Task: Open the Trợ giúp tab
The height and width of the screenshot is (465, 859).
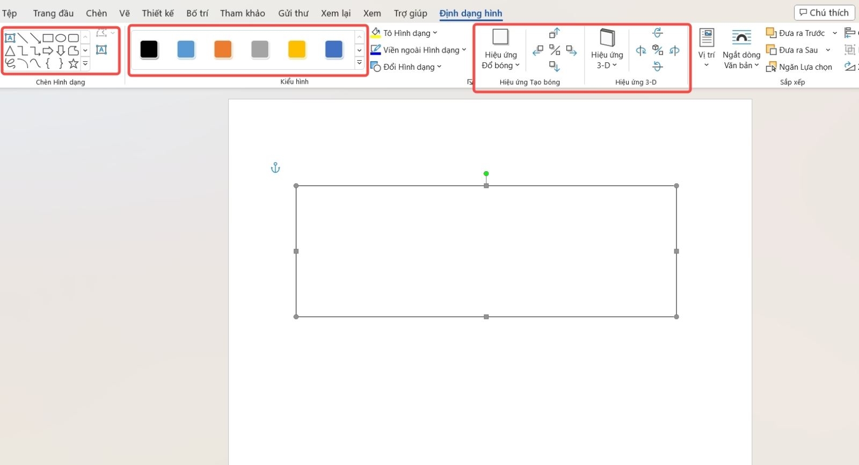Action: (411, 13)
